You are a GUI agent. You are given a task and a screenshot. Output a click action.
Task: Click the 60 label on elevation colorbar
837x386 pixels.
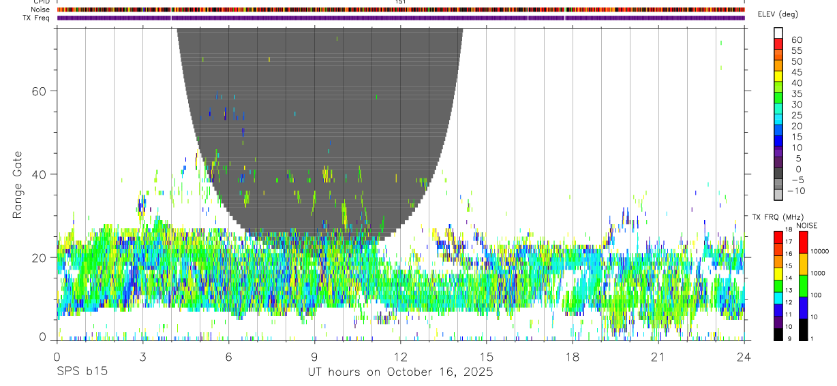[796, 39]
